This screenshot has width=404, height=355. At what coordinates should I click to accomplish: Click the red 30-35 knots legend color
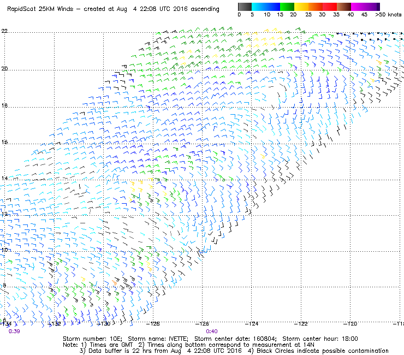click(x=330, y=7)
